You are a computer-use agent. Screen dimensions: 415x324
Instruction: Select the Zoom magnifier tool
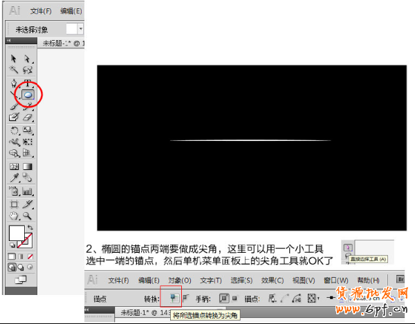click(28, 216)
